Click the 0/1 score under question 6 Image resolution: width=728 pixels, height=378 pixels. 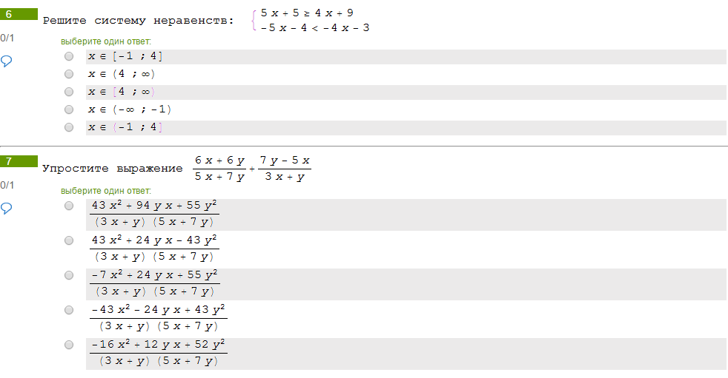[x=7, y=38]
